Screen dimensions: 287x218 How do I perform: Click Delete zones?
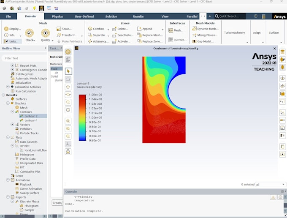tap(120, 29)
